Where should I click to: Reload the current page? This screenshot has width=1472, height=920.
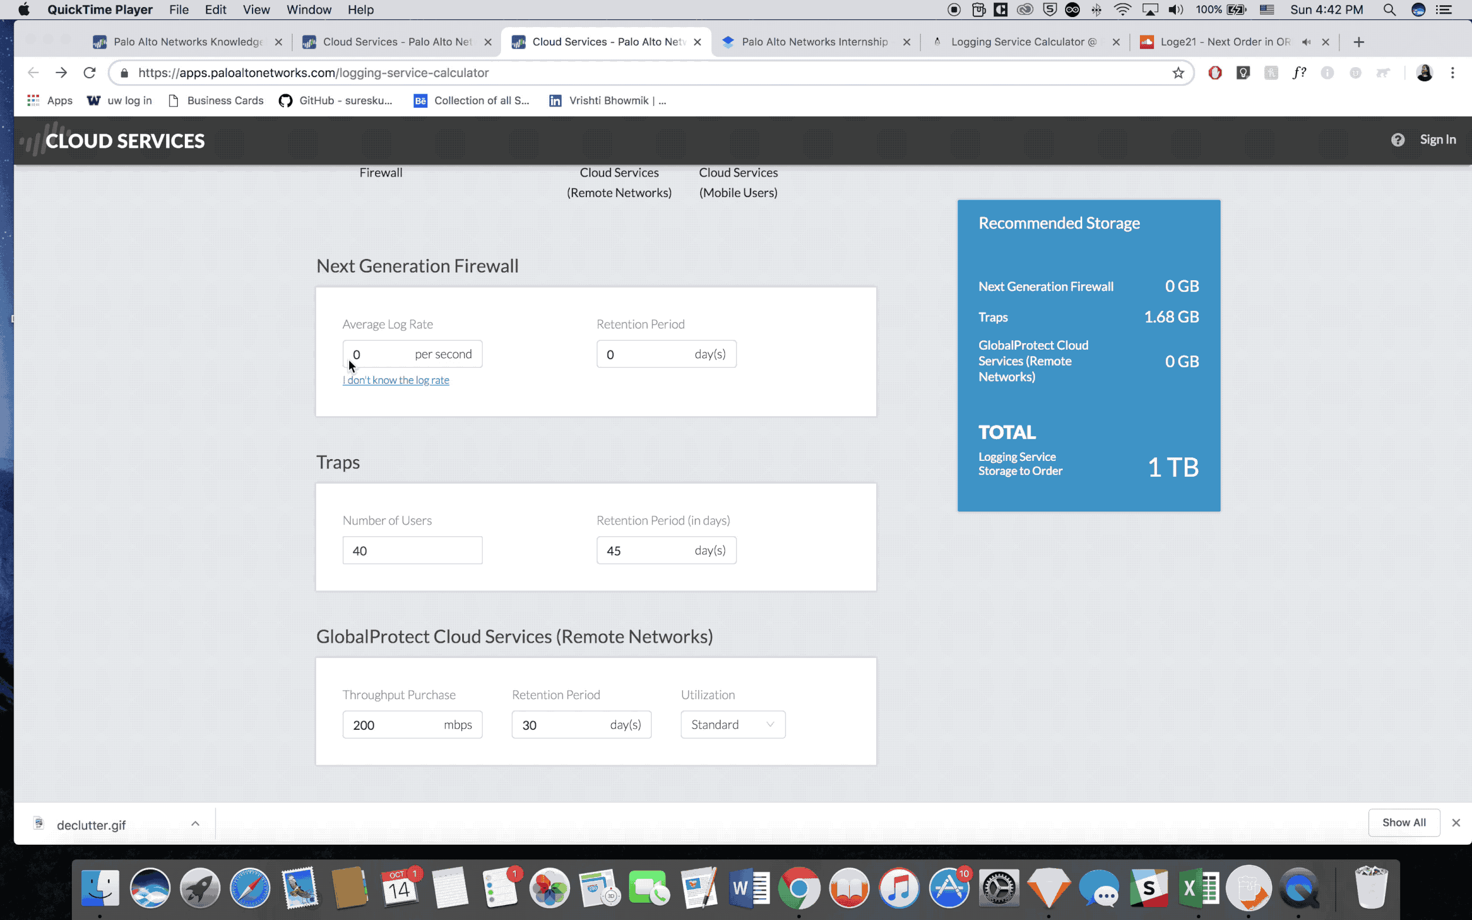[x=89, y=73]
